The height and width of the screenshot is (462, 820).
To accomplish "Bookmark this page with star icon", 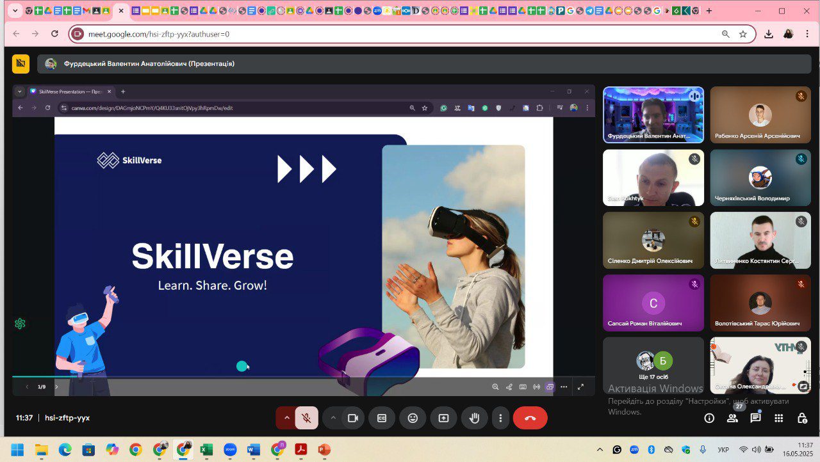I will click(743, 34).
